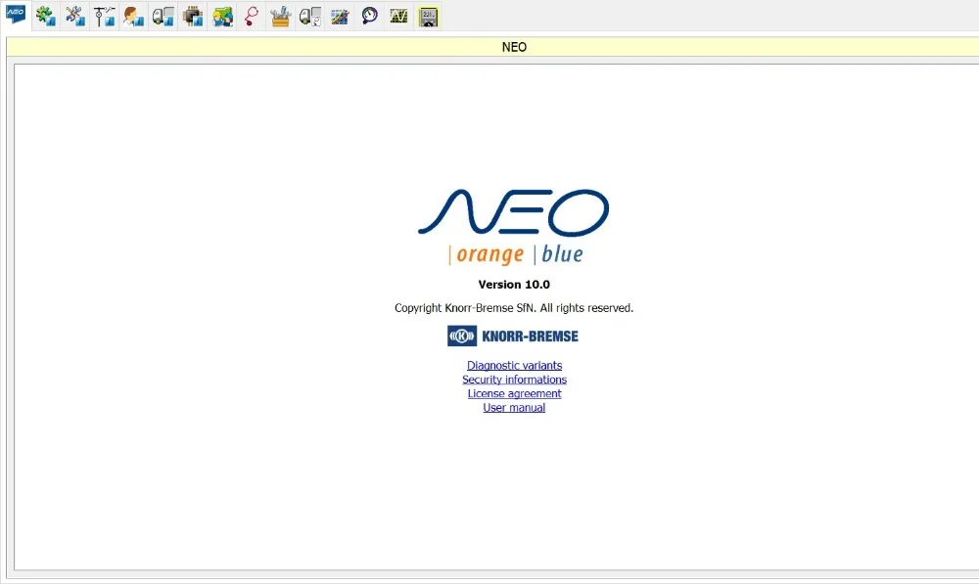
Task: View the License agreement link
Action: (515, 393)
